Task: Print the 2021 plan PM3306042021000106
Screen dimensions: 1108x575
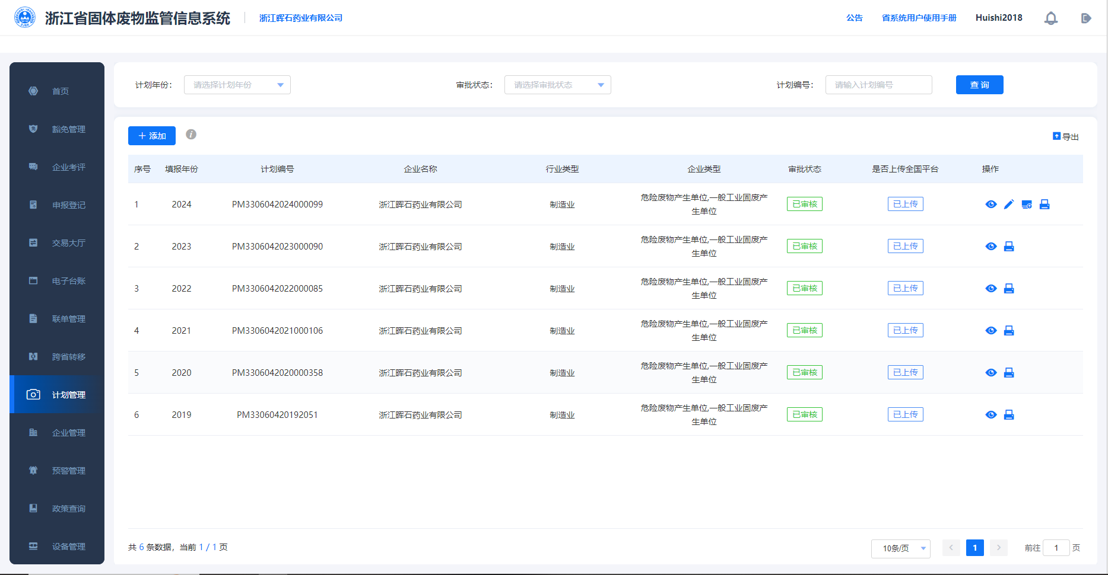Action: (x=1009, y=331)
